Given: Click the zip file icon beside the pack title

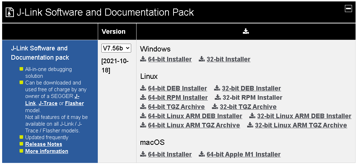Looking at the screenshot, I should click(10, 12).
